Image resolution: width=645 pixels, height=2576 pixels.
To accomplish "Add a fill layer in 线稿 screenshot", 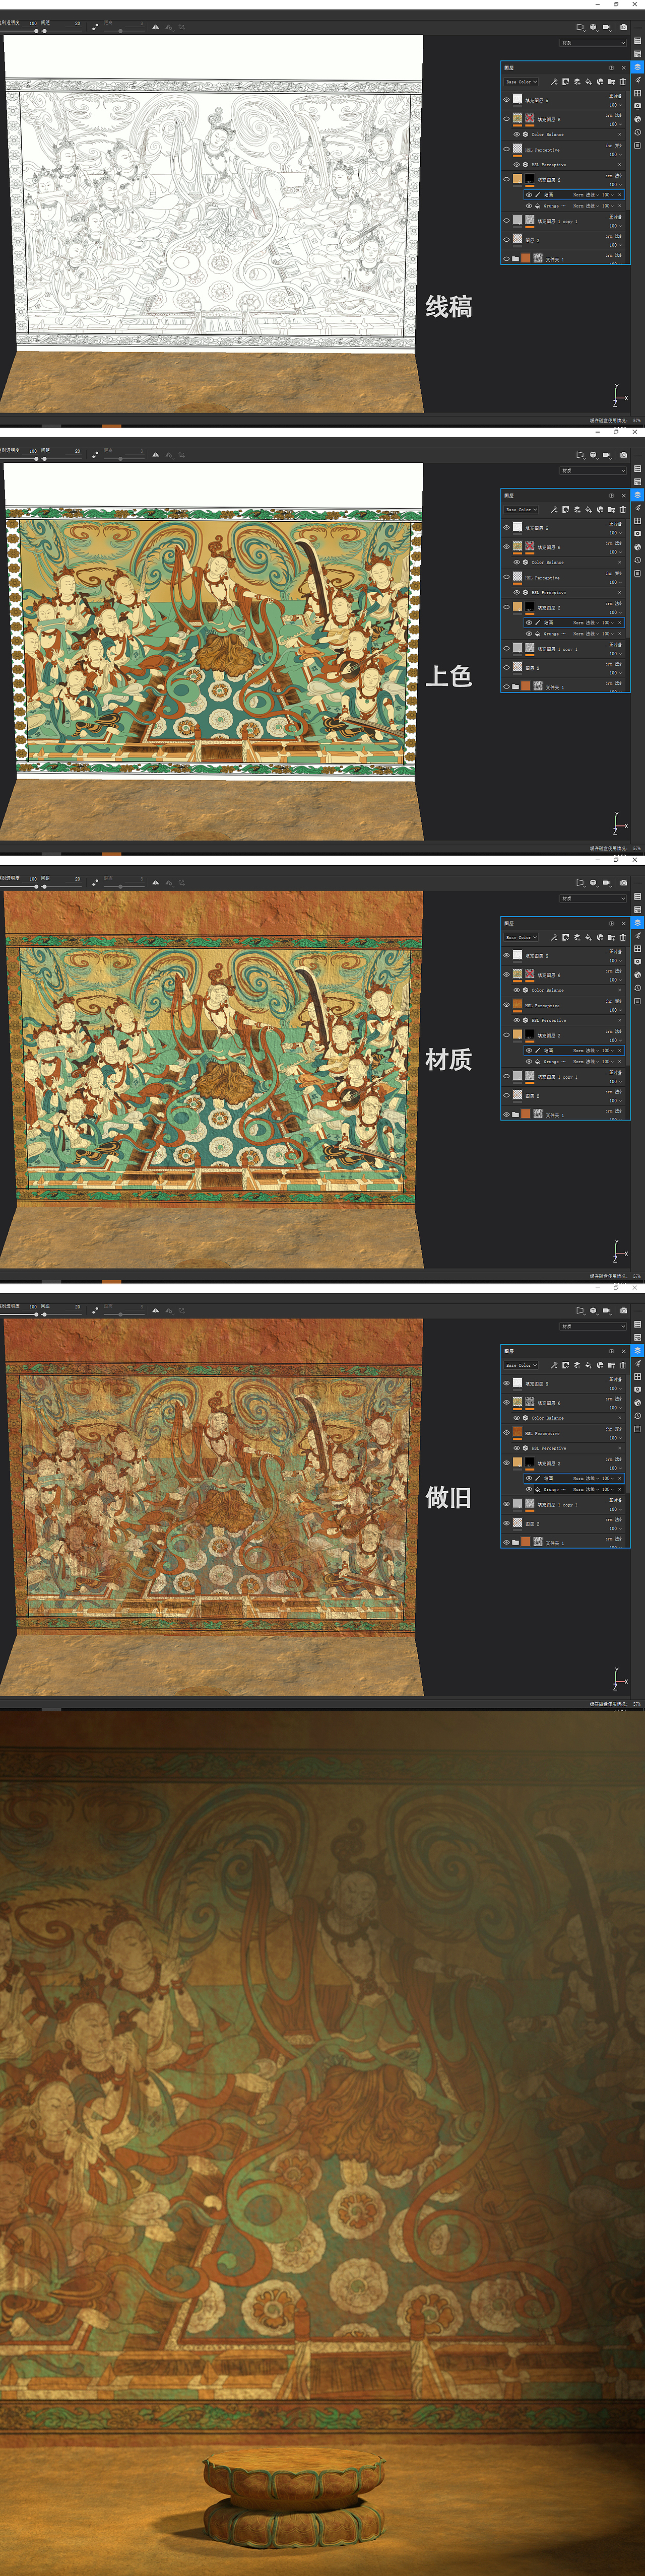I will 588,82.
